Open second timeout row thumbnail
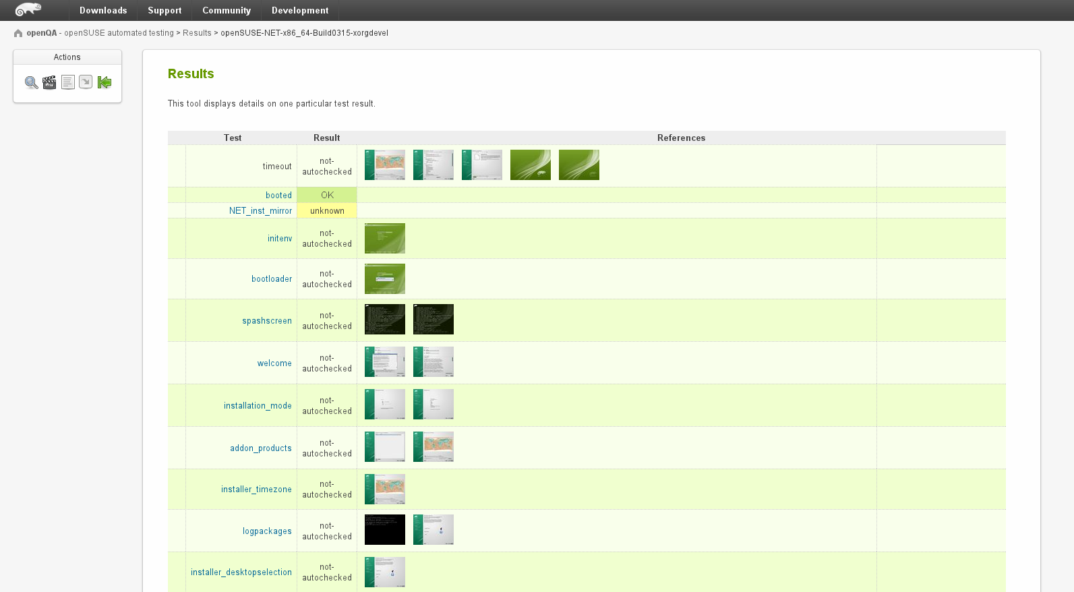Viewport: 1074px width, 592px height. 434,165
